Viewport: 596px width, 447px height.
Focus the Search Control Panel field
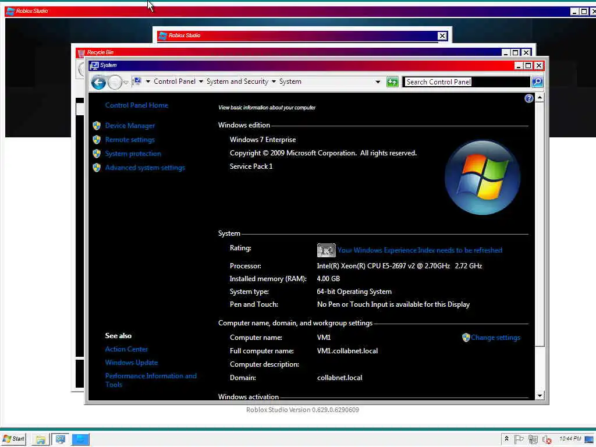click(x=467, y=81)
